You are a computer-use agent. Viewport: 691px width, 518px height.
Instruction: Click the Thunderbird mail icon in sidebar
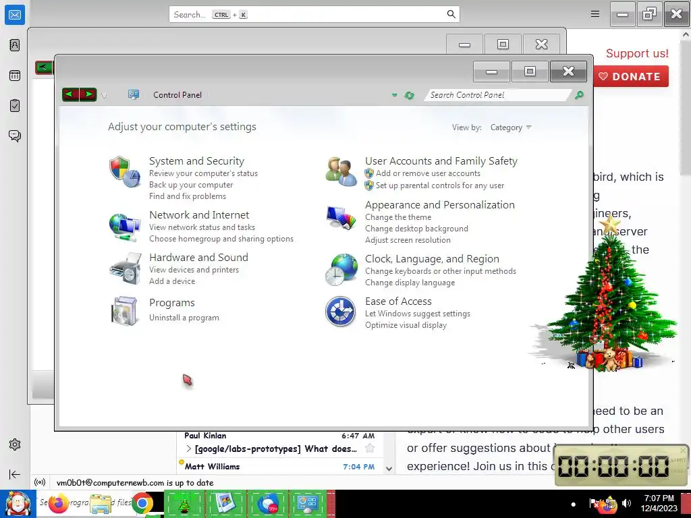pyautogui.click(x=15, y=15)
